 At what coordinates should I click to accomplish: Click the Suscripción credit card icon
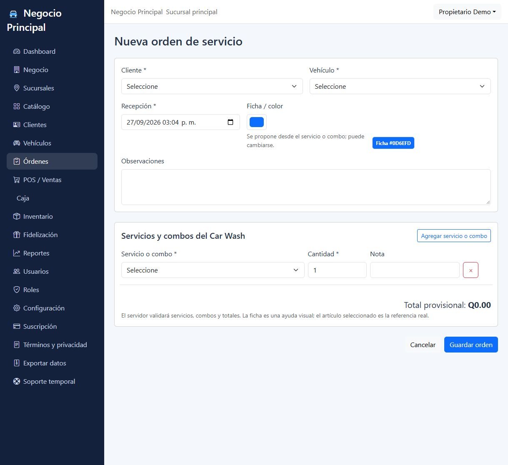coord(17,327)
